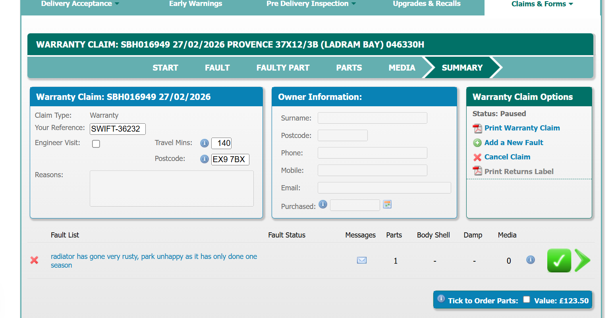The width and height of the screenshot is (614, 318).
Task: Expand the Delivery Acceptance menu
Action: coord(80,4)
